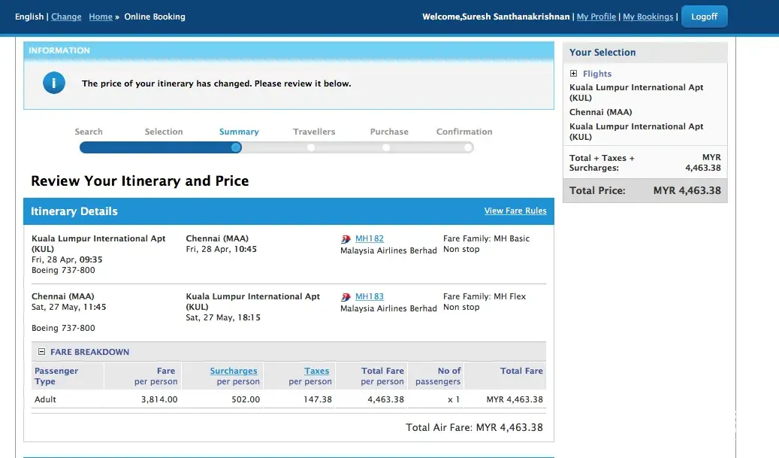The image size is (779, 458).
Task: Return to the Selection step
Action: tap(164, 132)
